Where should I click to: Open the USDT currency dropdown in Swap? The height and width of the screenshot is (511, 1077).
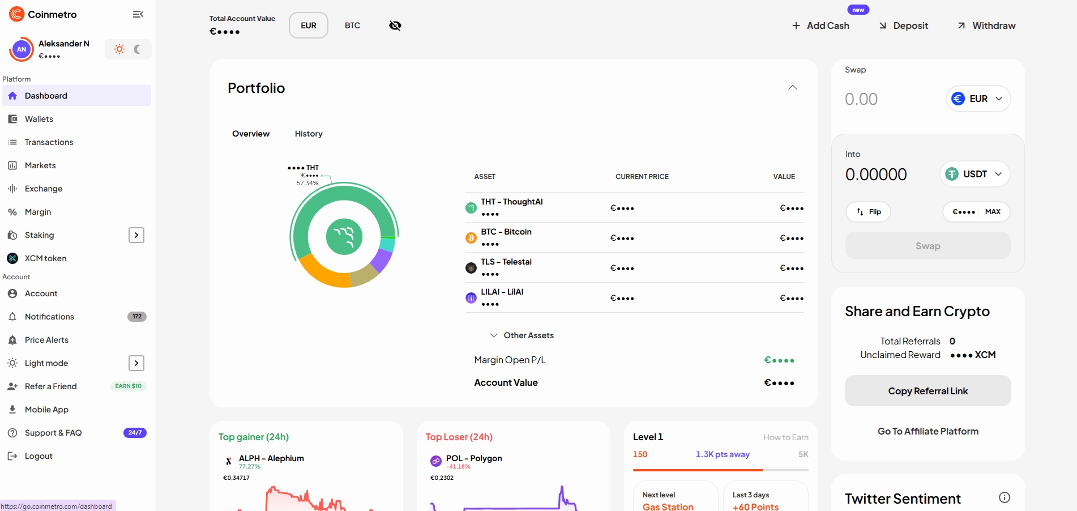coord(975,174)
